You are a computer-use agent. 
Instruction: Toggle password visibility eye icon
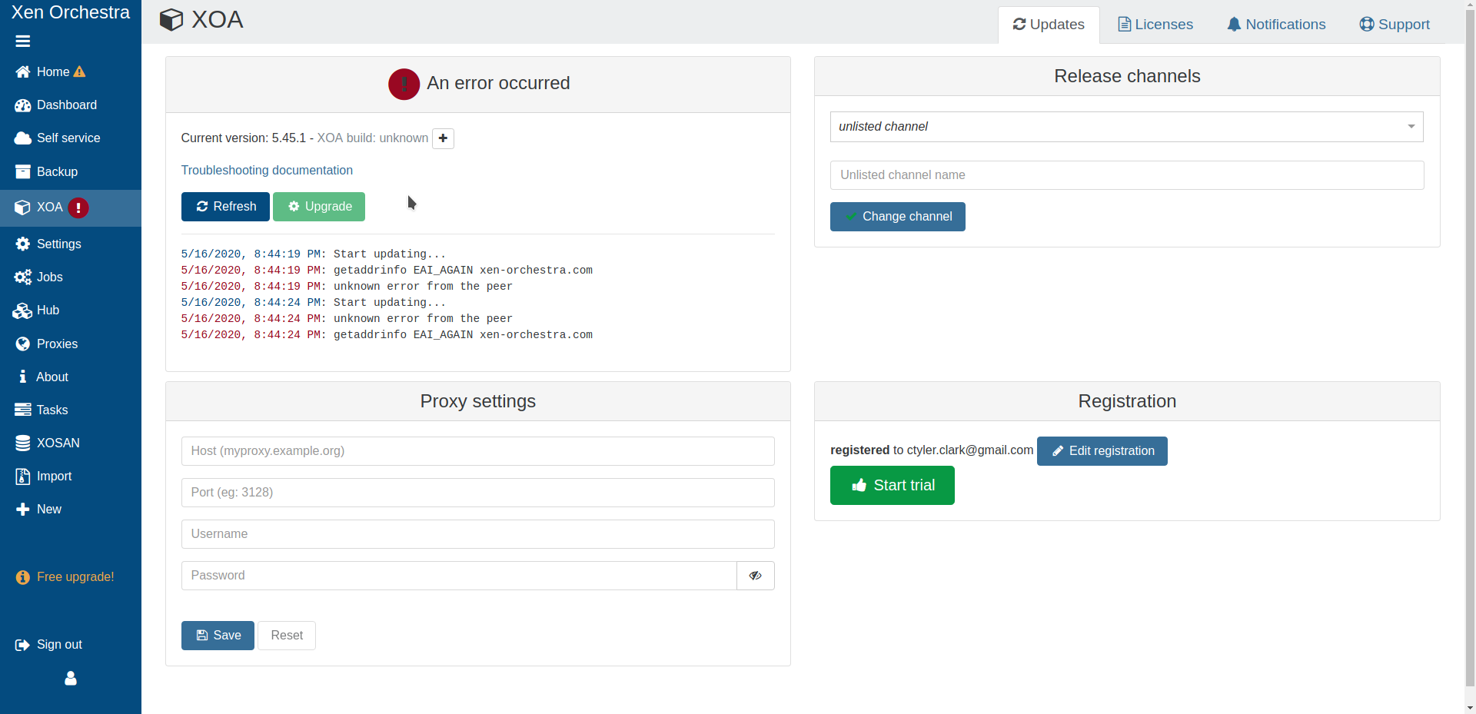coord(755,576)
